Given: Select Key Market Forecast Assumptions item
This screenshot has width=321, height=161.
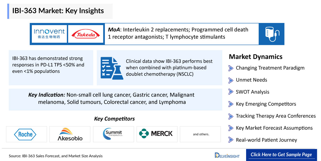Looking at the screenshot, I should 274,128.
